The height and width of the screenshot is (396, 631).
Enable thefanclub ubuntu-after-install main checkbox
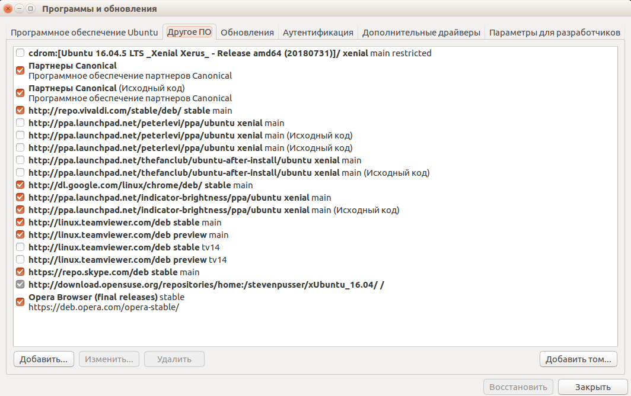[20, 160]
